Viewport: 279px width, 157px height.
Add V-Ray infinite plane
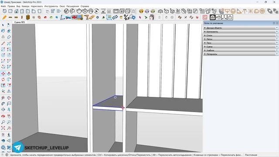point(160,11)
